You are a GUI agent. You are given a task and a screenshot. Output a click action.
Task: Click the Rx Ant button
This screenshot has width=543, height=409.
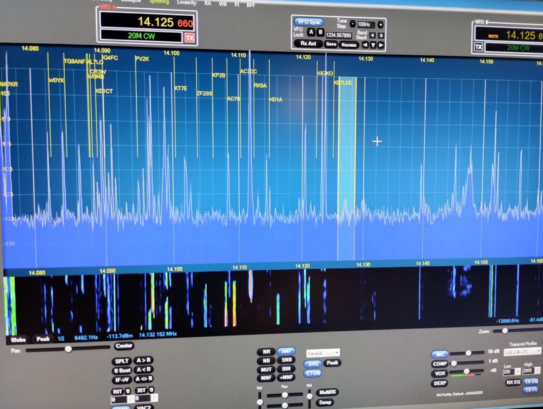(308, 44)
